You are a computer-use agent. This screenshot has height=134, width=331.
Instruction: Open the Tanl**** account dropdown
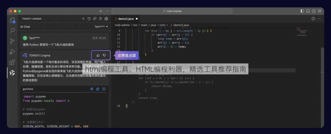101,27
